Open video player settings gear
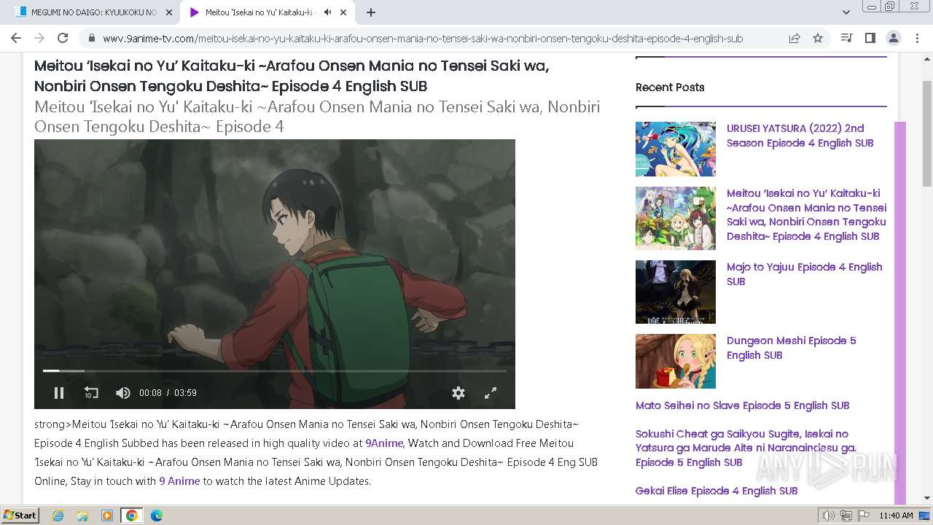Screen dimensions: 933x525 (458, 393)
